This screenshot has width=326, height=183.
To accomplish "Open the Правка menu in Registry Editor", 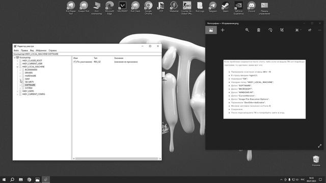I will point(24,50).
